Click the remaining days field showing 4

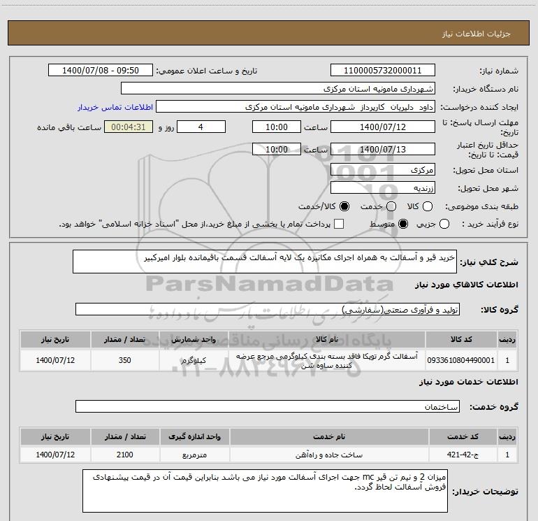coord(201,127)
